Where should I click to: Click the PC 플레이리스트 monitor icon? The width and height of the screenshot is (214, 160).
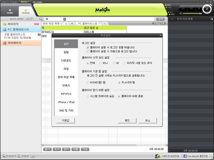[x=5, y=30]
